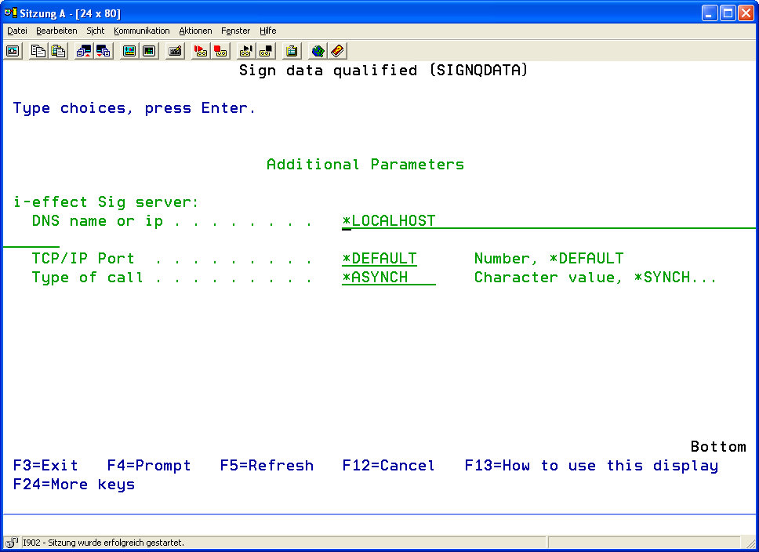759x552 pixels.
Task: Click the Print Screen toolbar icon
Action: [x=13, y=51]
